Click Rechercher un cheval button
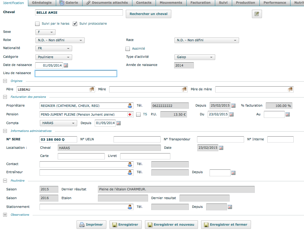 tap(148, 14)
